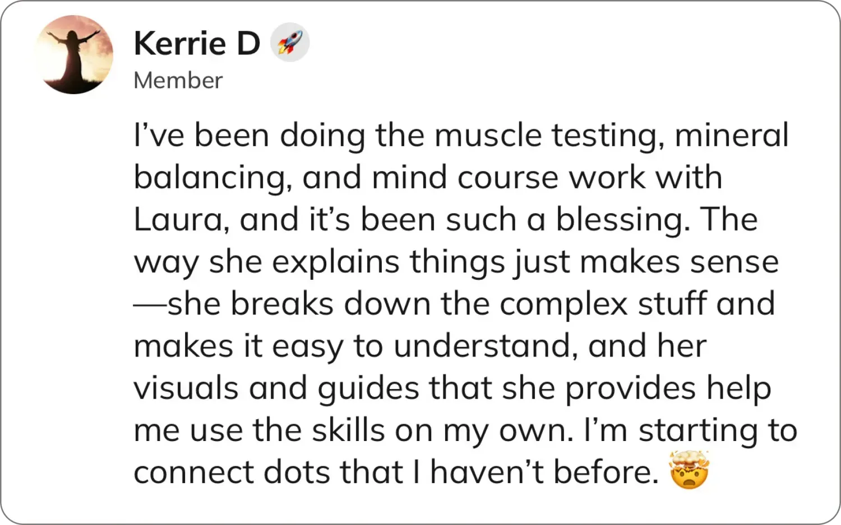Open Kerrie D's silhouette profile picture
841x525 pixels.
pos(74,54)
